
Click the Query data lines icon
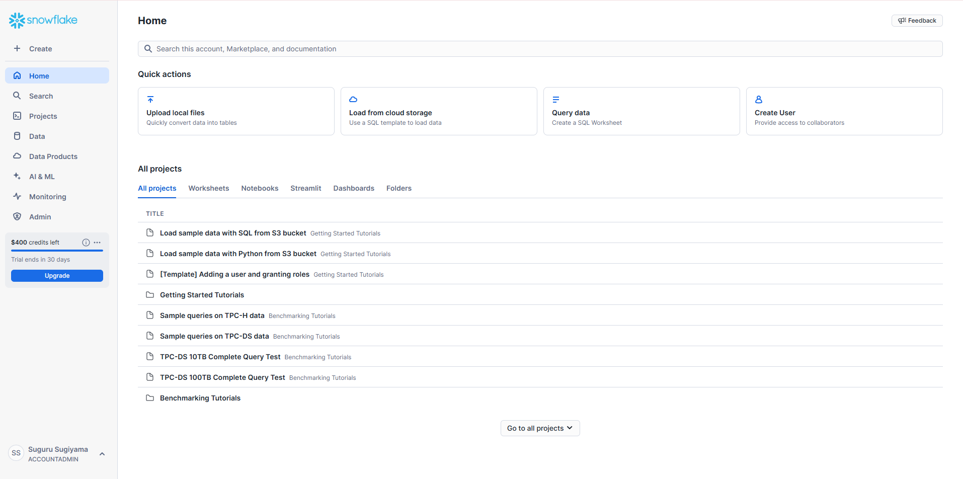[x=556, y=100]
